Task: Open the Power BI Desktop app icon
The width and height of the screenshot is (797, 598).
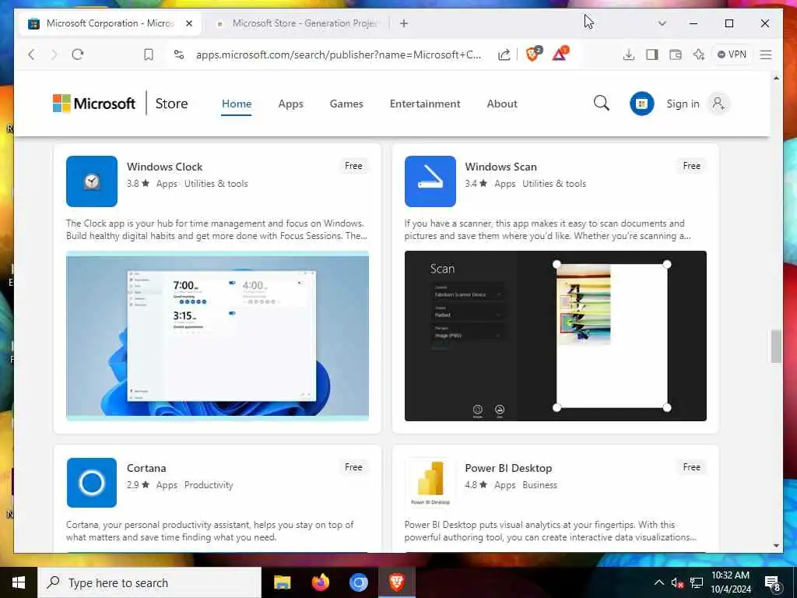Action: click(430, 483)
